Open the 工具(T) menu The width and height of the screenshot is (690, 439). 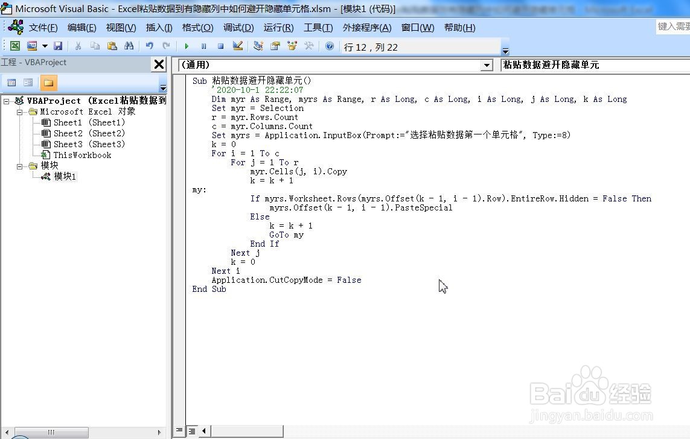coord(318,28)
